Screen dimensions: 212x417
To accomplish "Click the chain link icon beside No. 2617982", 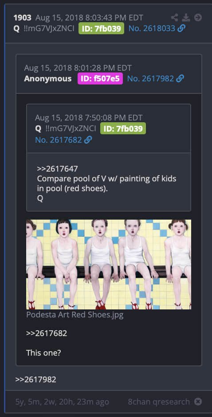I will [x=180, y=78].
